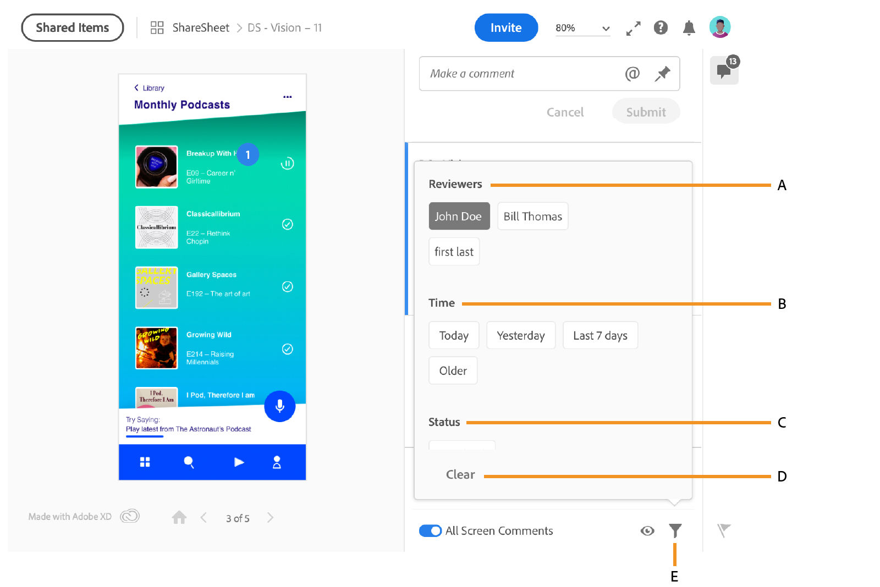Toggle comment pin visibility eye icon
Image resolution: width=880 pixels, height=587 pixels.
pyautogui.click(x=647, y=530)
